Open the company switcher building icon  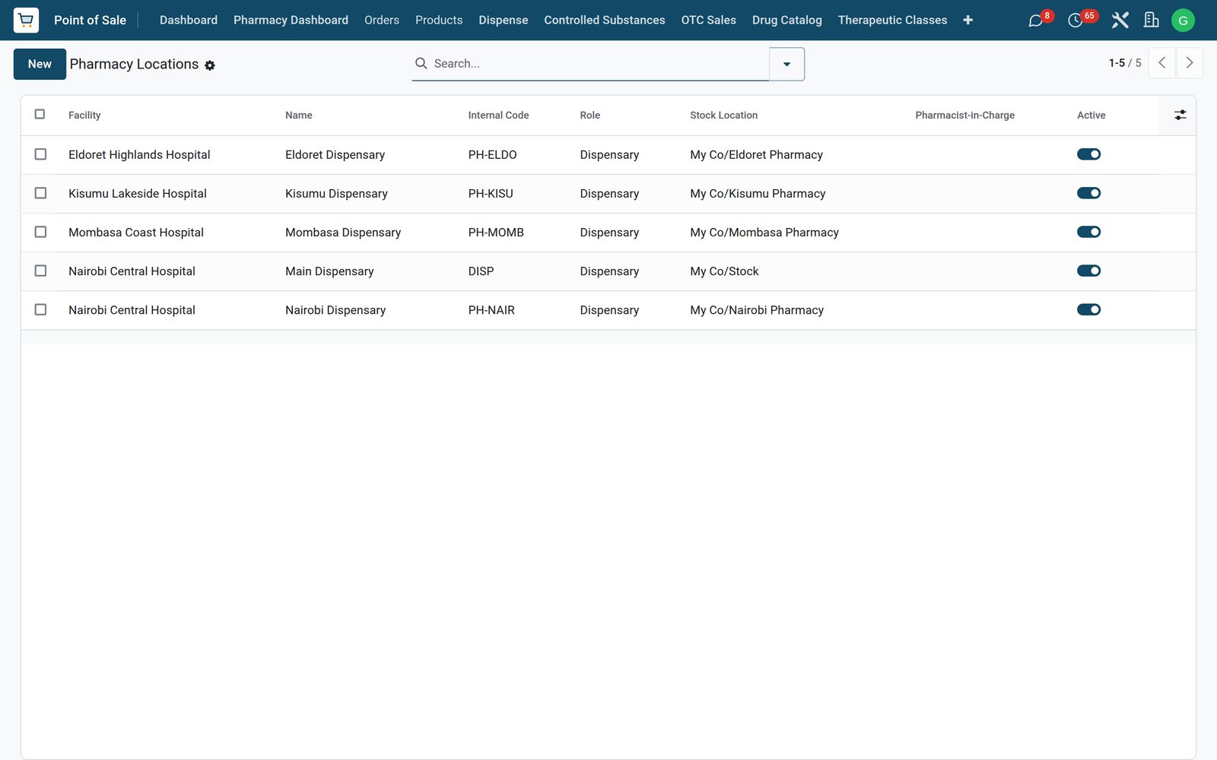pos(1152,21)
